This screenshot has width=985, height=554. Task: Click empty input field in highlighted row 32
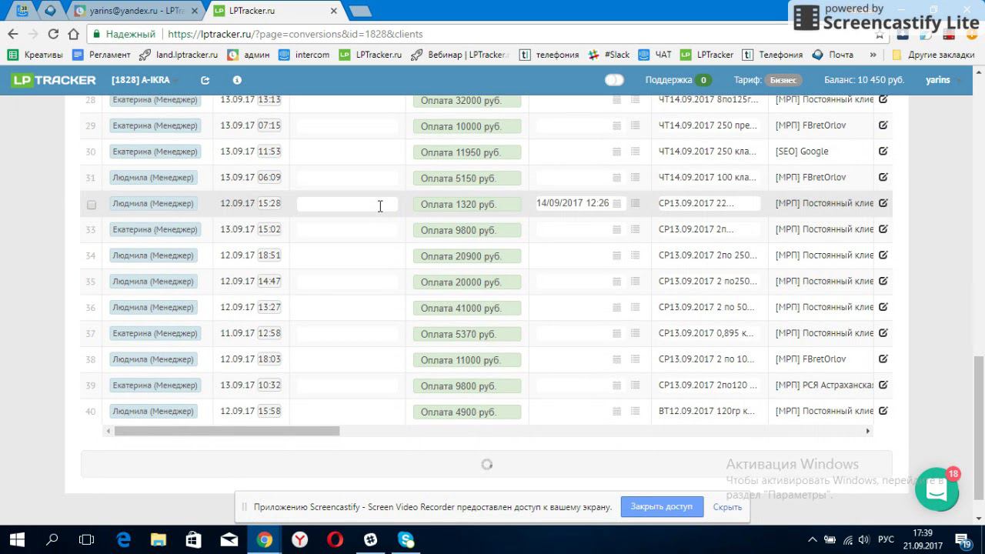tap(347, 204)
